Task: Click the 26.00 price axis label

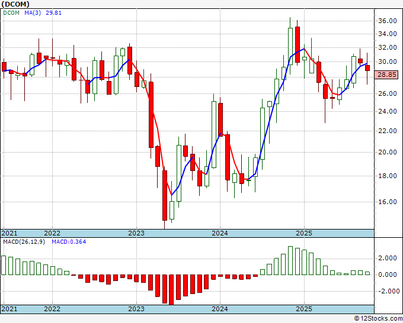Action: (388, 93)
